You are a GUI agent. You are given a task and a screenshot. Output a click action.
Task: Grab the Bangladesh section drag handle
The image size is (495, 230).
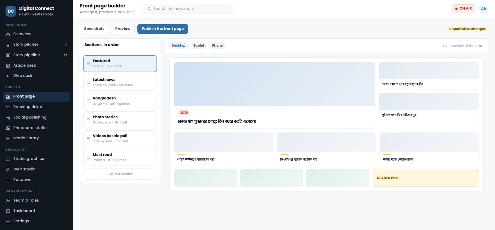[88, 101]
